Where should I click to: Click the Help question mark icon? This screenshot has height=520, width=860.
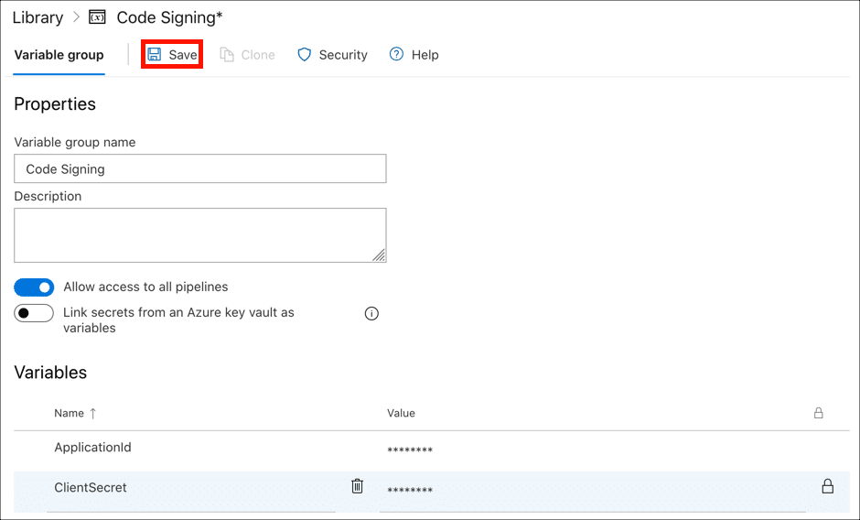tap(396, 55)
